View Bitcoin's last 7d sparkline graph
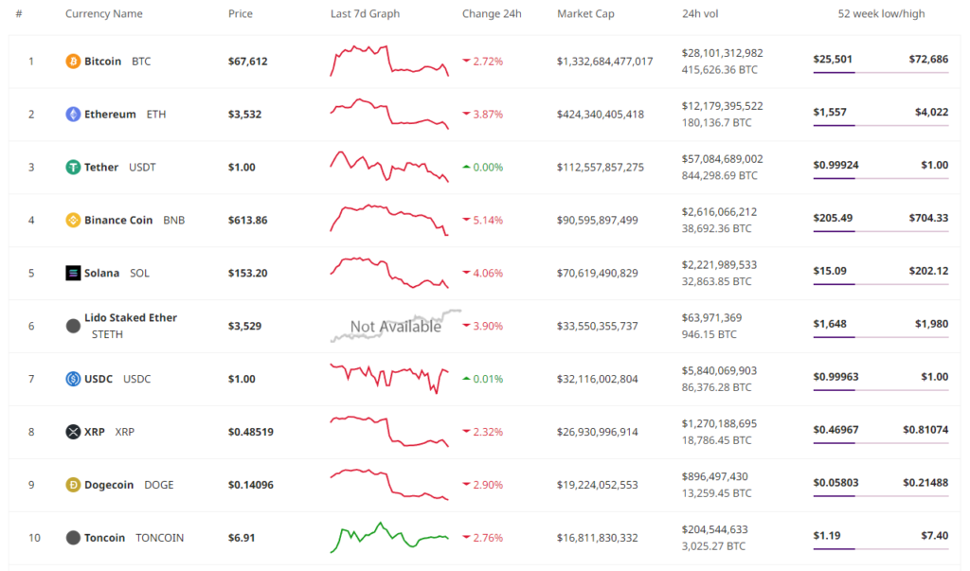This screenshot has width=970, height=571. click(x=389, y=61)
